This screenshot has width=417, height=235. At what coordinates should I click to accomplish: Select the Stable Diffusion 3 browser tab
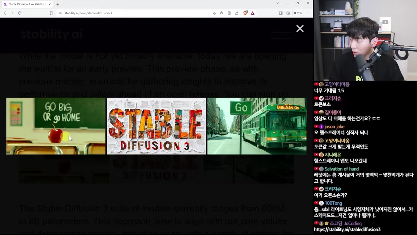click(x=27, y=4)
